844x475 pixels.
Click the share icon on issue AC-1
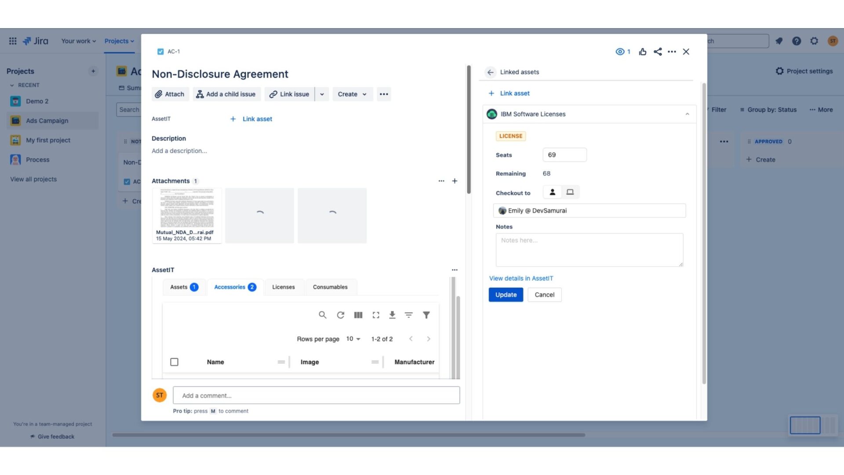656,51
